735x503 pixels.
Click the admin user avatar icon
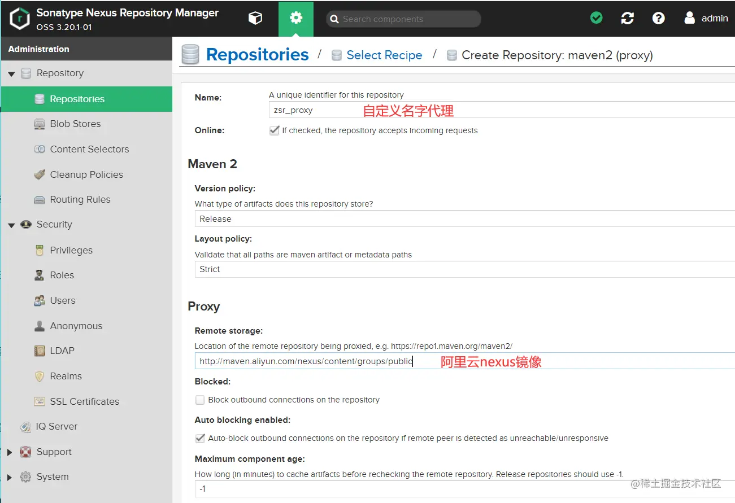[x=689, y=18]
